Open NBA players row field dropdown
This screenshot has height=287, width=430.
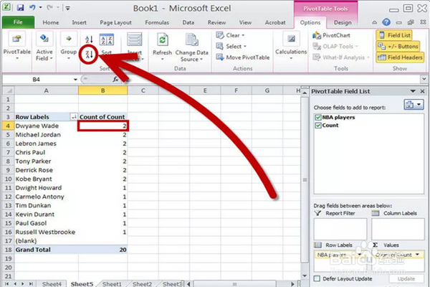(x=359, y=255)
